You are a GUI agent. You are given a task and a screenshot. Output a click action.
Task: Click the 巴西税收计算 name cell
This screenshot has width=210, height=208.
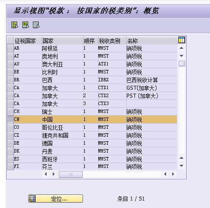coord(152,80)
